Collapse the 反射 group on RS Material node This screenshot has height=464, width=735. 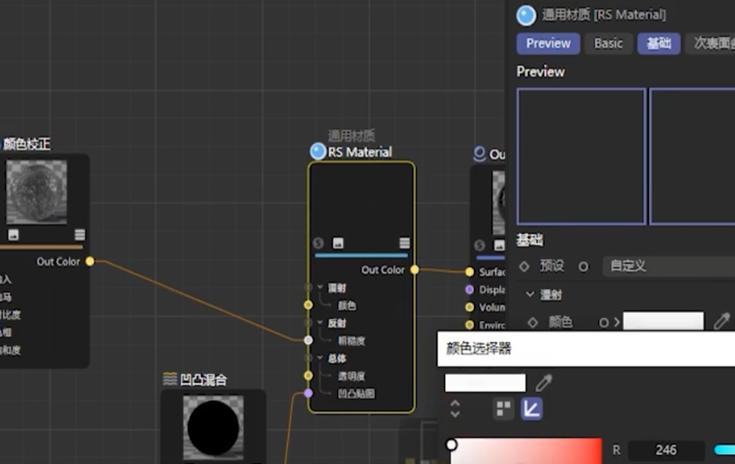321,323
